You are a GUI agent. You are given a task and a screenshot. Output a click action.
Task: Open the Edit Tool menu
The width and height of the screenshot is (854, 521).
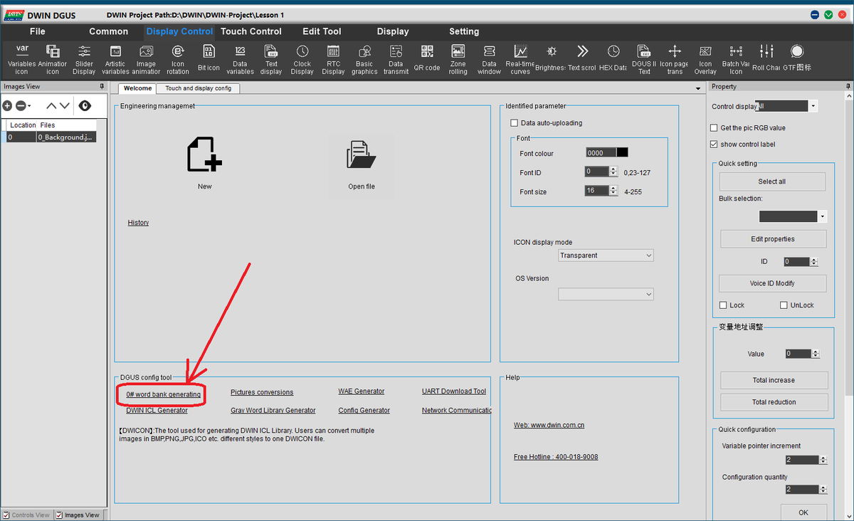coord(322,31)
